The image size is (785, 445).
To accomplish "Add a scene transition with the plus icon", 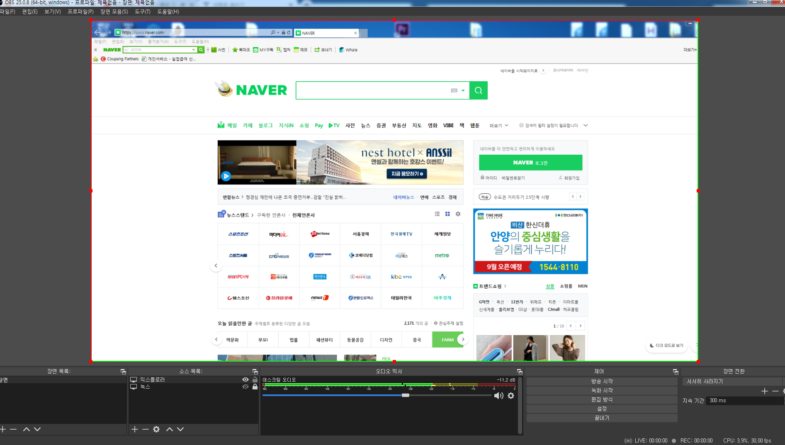I will coord(765,391).
